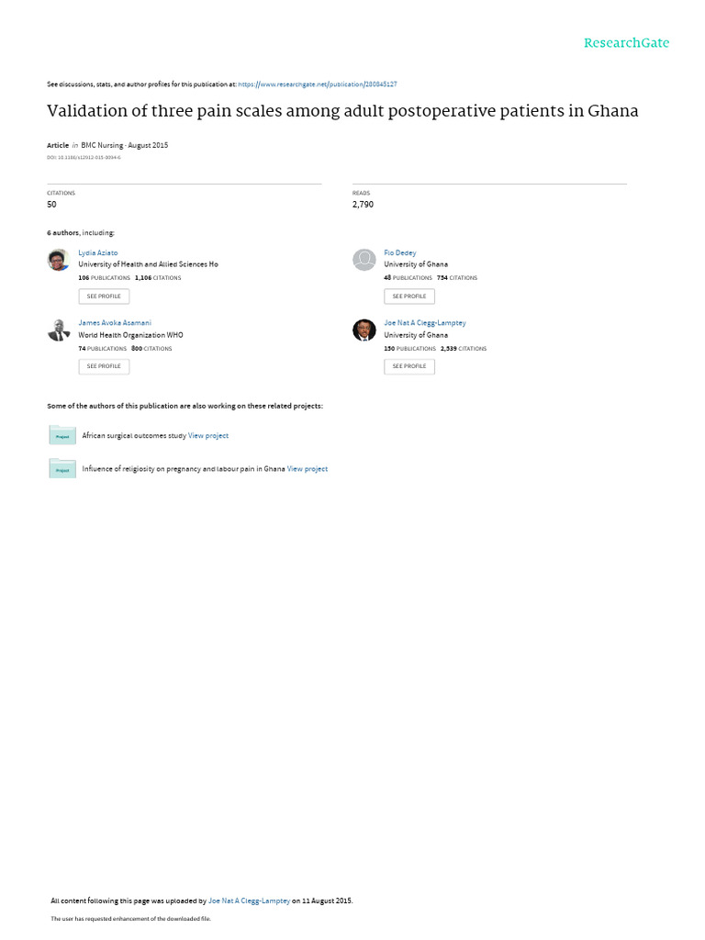Image resolution: width=705 pixels, height=940 pixels.
Task: Open Flo Dedey's author name link
Action: coord(400,253)
